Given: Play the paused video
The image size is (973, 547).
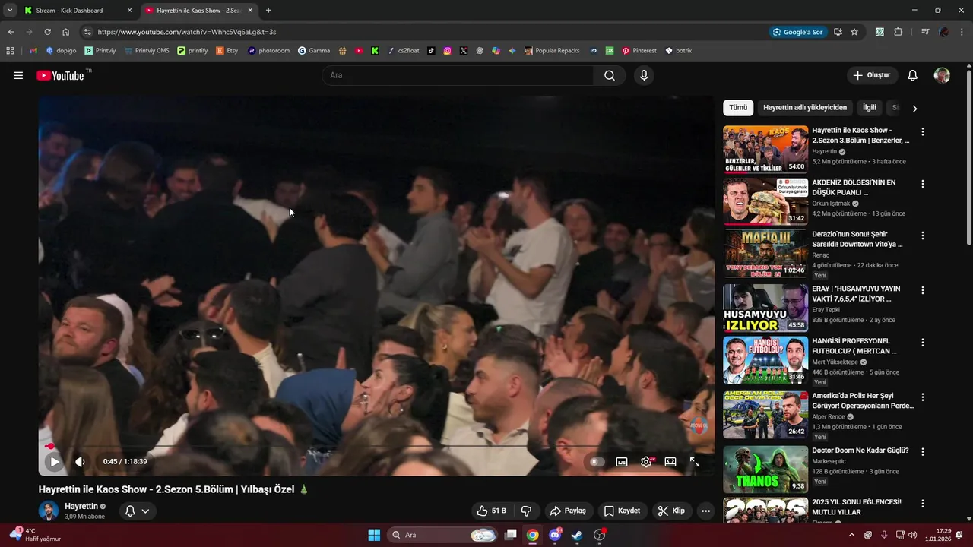Looking at the screenshot, I should [54, 461].
